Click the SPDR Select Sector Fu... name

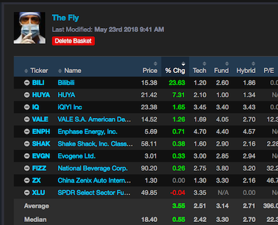pos(94,193)
